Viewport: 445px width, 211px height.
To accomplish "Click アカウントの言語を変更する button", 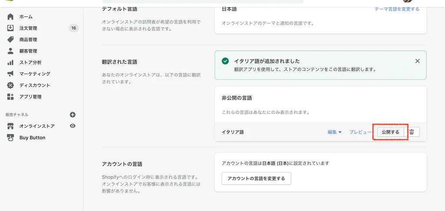I will click(256, 179).
